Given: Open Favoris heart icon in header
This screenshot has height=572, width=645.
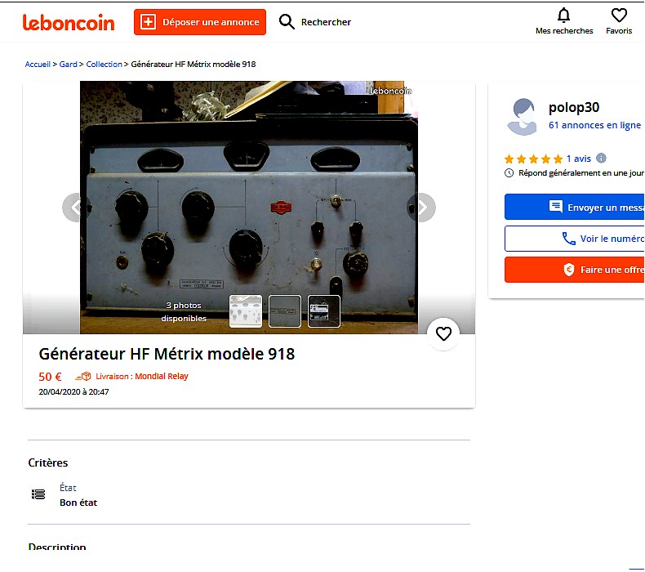Looking at the screenshot, I should click(x=619, y=16).
